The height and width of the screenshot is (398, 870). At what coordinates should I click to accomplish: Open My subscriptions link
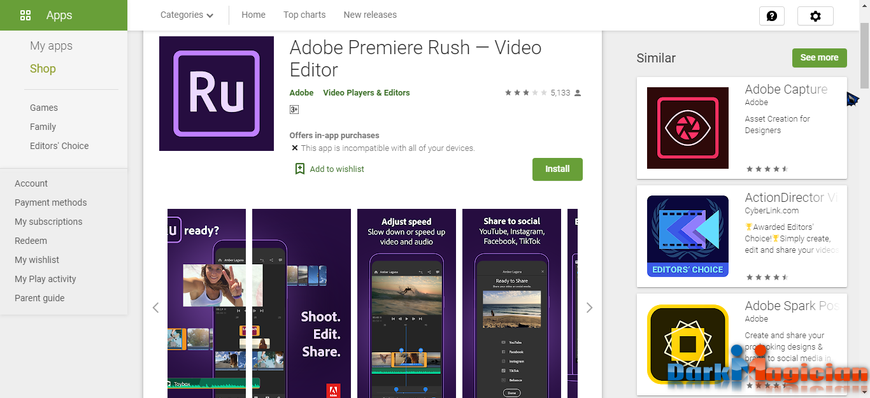[x=48, y=222]
